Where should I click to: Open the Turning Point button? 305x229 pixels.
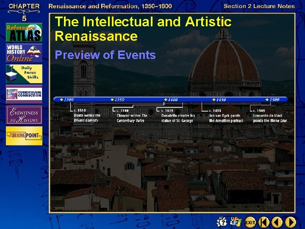click(x=24, y=136)
